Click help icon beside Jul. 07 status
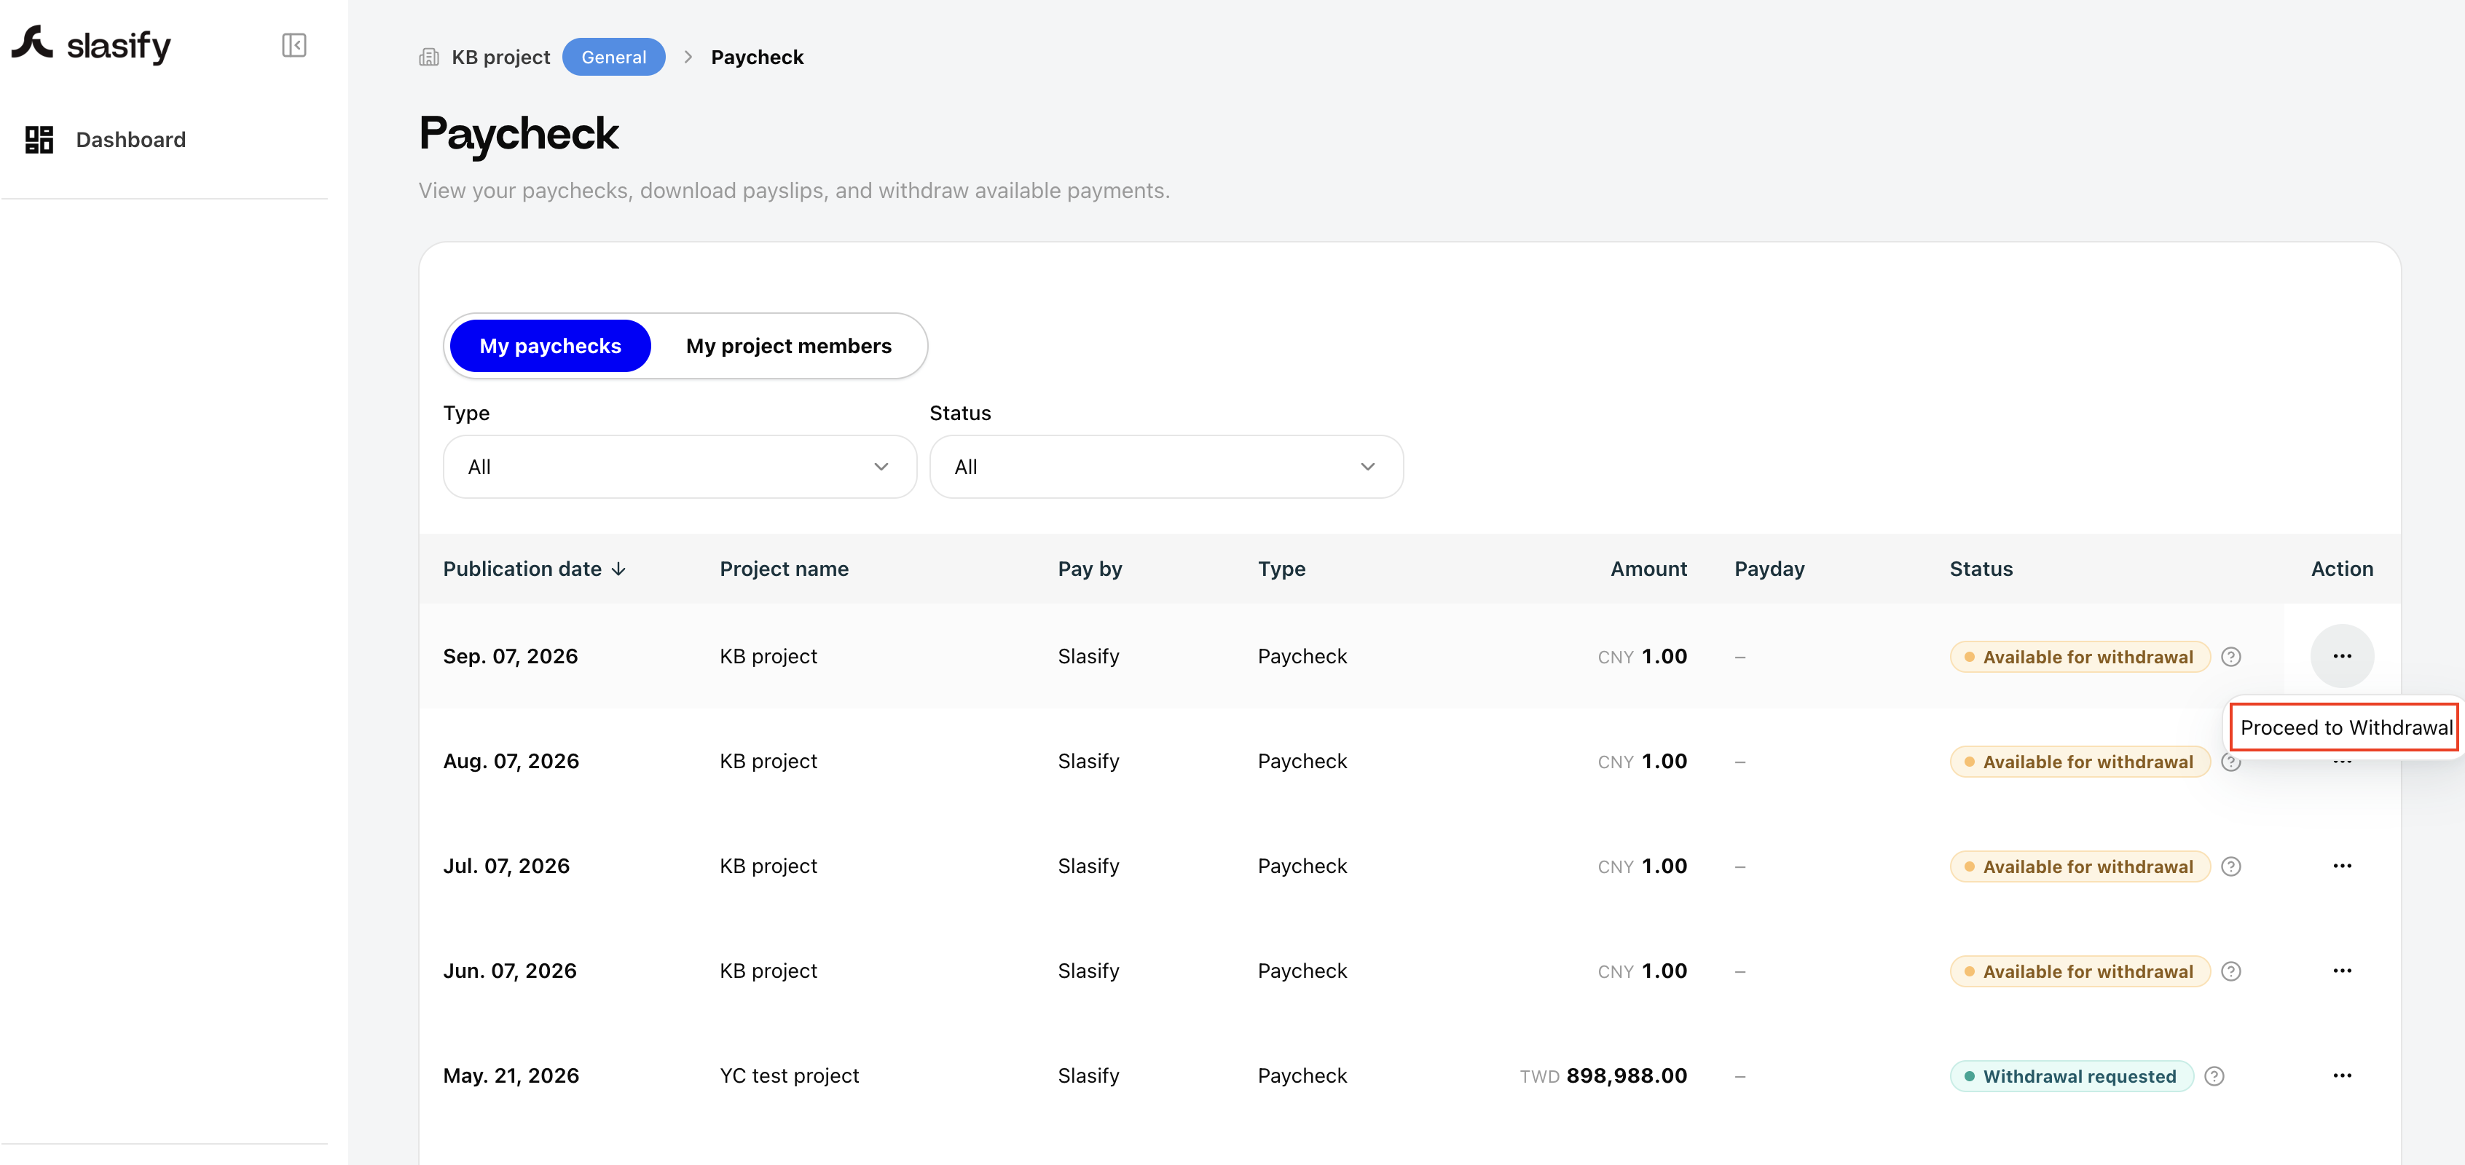Screen dimensions: 2465x1165 [2230, 866]
